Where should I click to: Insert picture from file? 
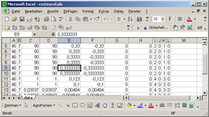[120, 105]
